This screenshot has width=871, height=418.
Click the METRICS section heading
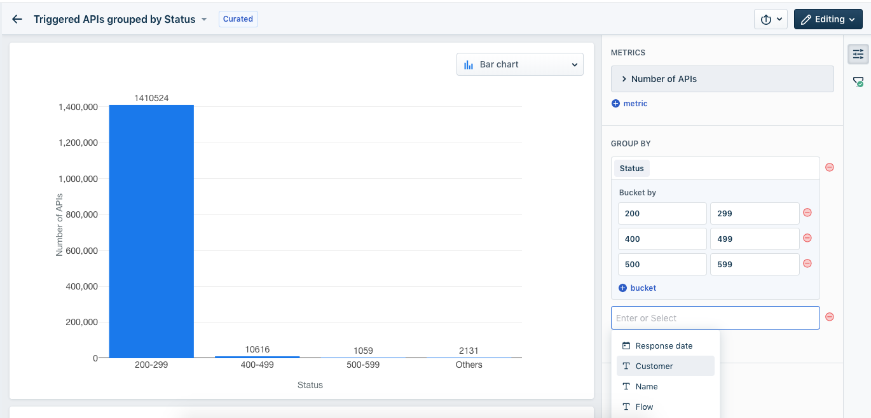(x=628, y=53)
